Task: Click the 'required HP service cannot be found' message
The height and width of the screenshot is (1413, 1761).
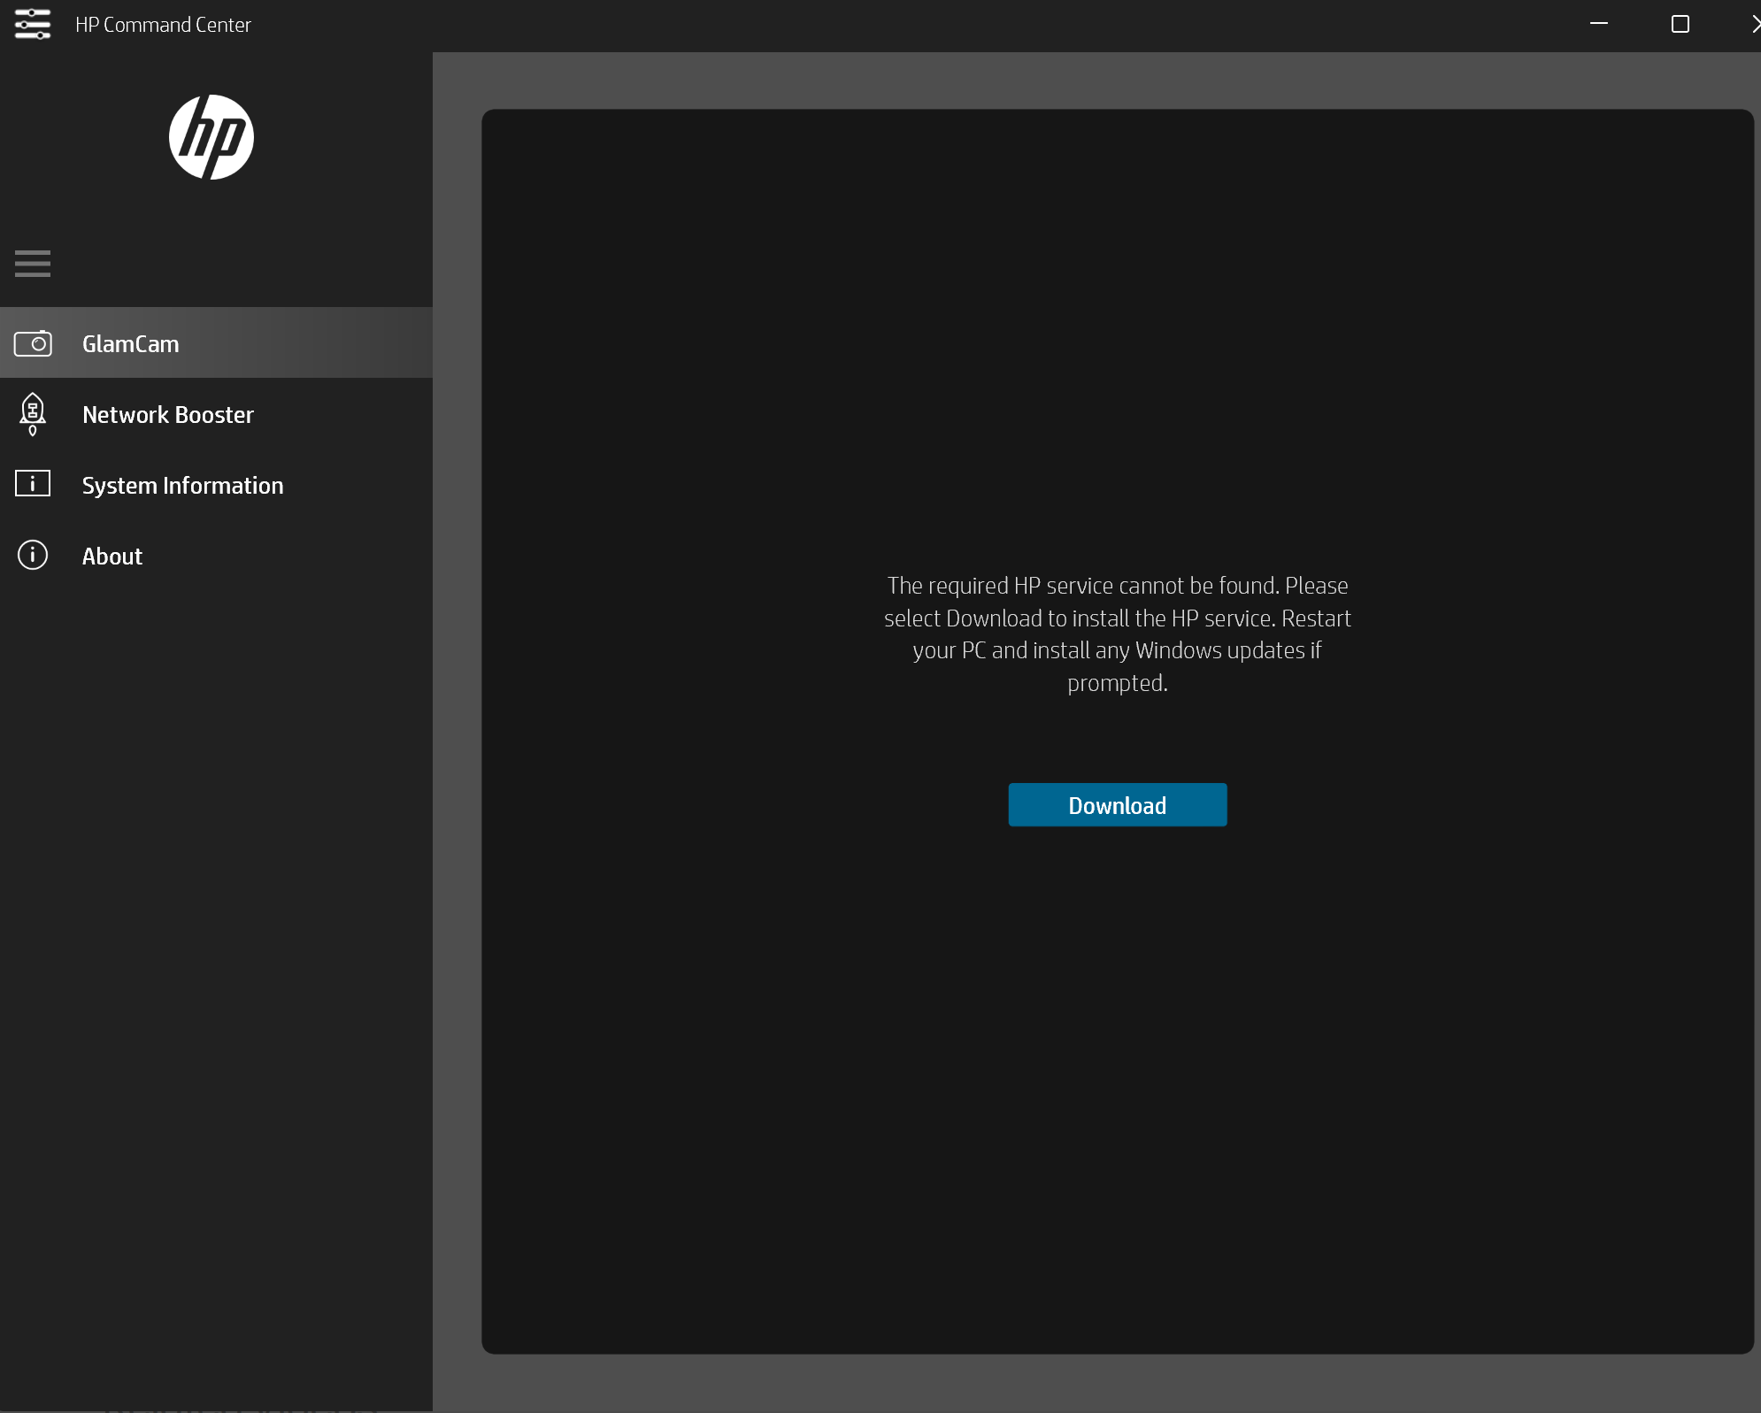Action: click(1118, 634)
